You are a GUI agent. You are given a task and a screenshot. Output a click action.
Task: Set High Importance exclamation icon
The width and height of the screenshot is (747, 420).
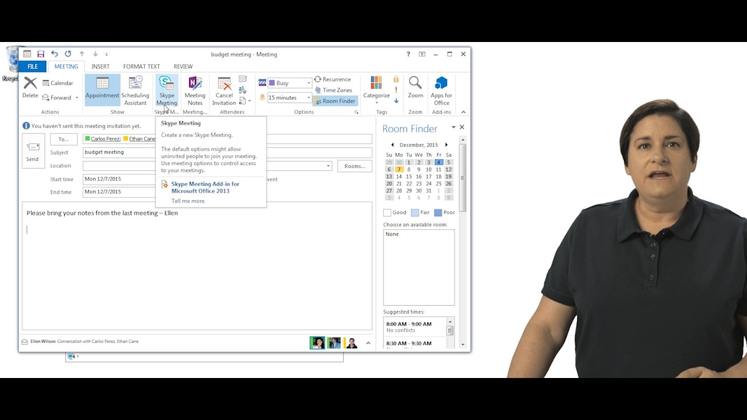[x=396, y=90]
